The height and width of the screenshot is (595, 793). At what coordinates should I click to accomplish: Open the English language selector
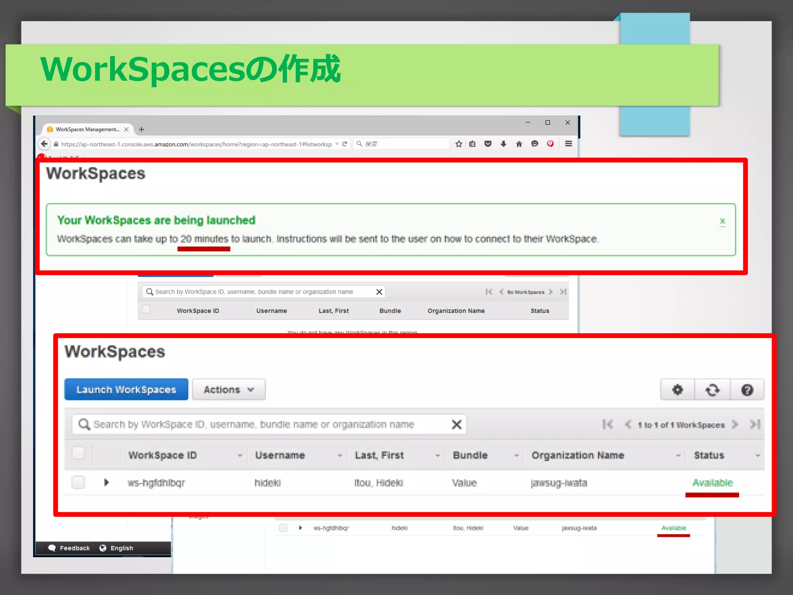(116, 548)
